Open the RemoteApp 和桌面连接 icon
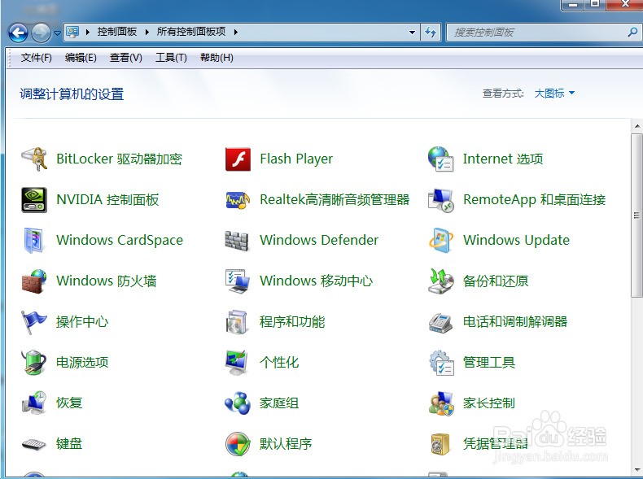Image resolution: width=643 pixels, height=479 pixels. pyautogui.click(x=441, y=200)
